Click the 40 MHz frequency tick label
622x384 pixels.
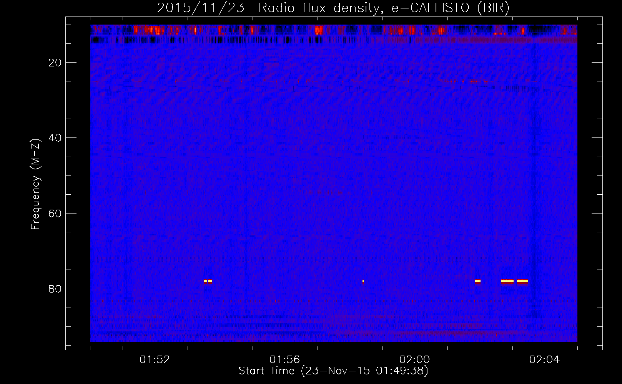click(55, 138)
